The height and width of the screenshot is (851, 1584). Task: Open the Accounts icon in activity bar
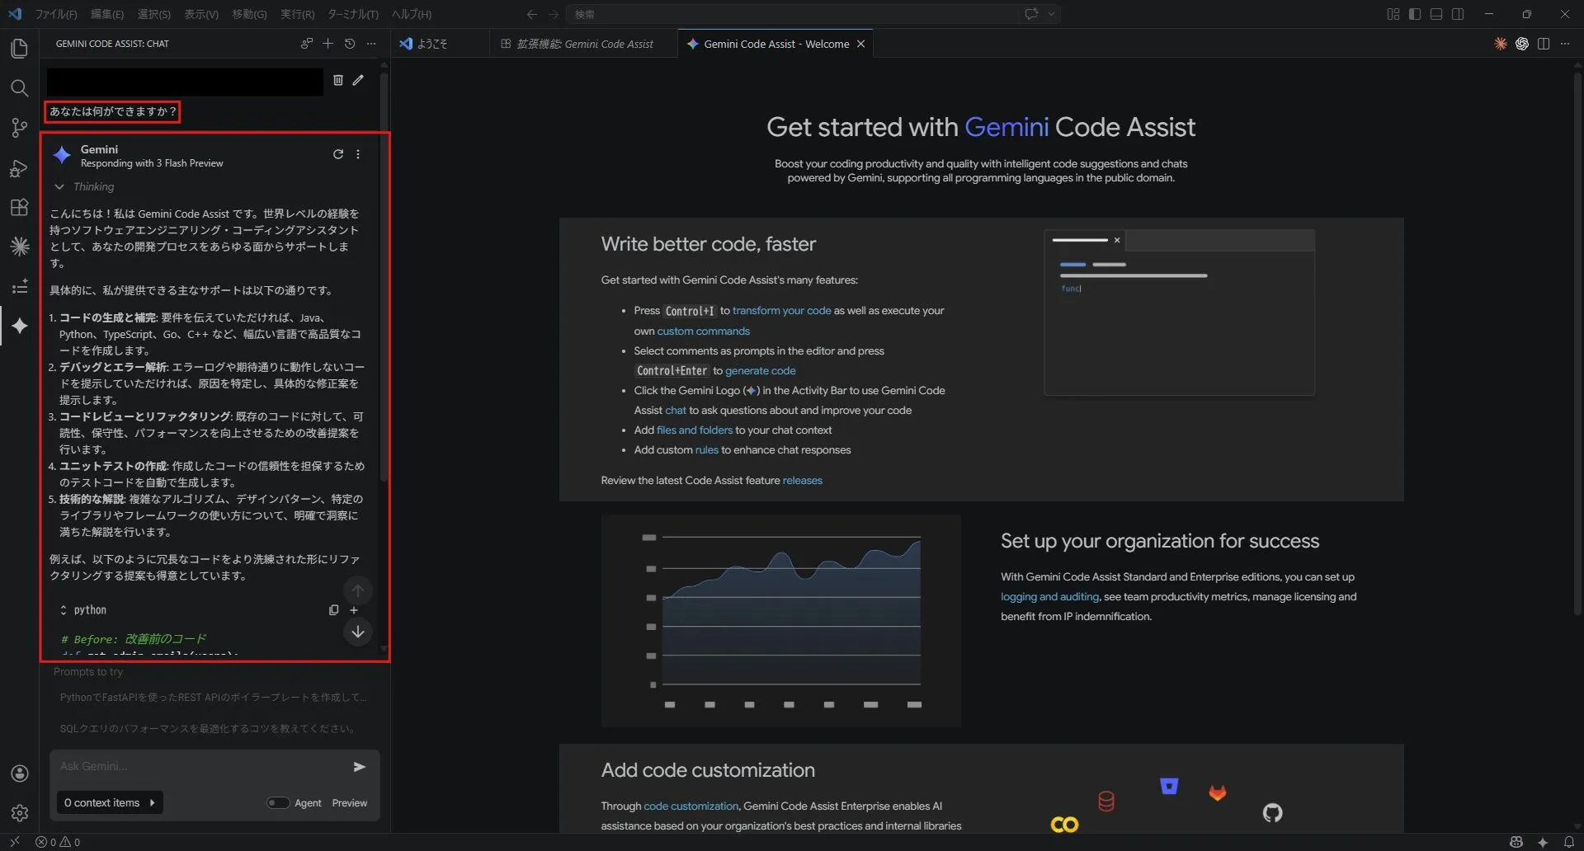(x=20, y=773)
